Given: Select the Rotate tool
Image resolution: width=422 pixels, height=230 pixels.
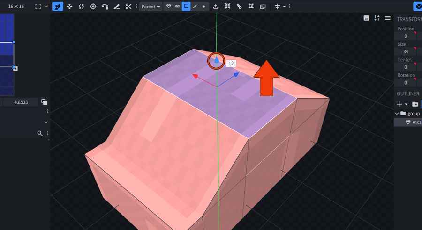Looking at the screenshot, I should pyautogui.click(x=81, y=7).
